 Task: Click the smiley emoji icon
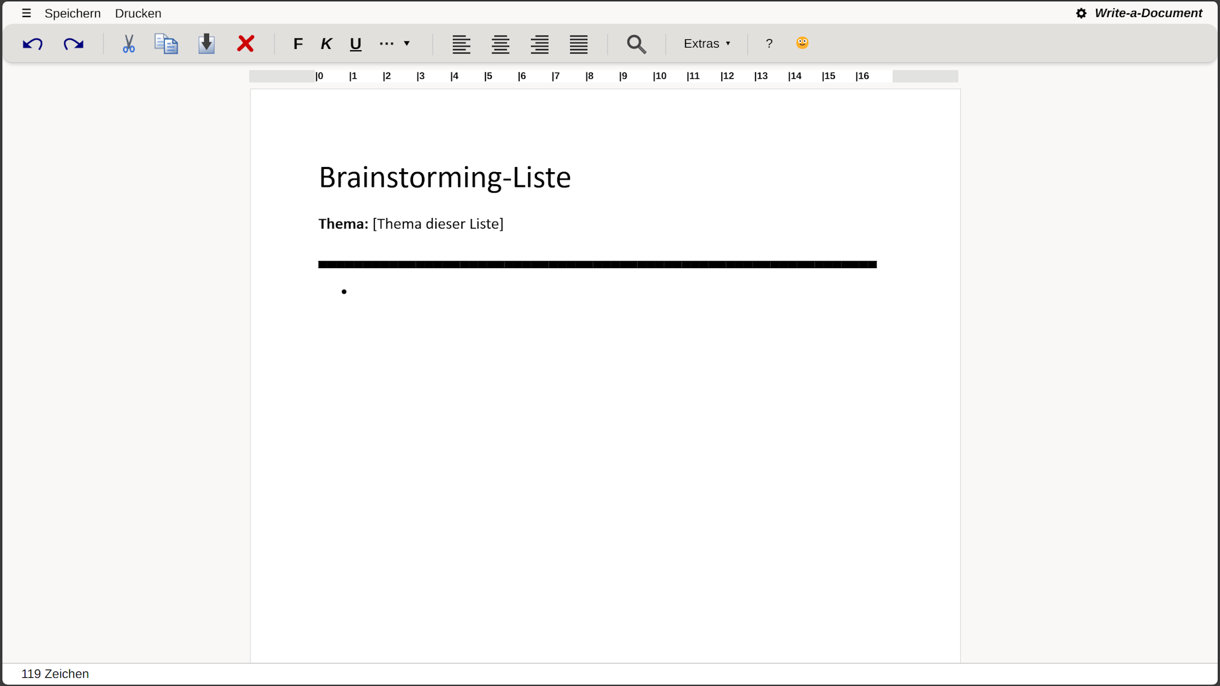[802, 43]
